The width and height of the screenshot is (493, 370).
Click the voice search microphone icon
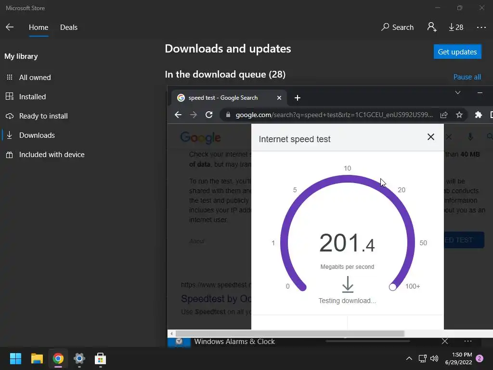(x=470, y=136)
